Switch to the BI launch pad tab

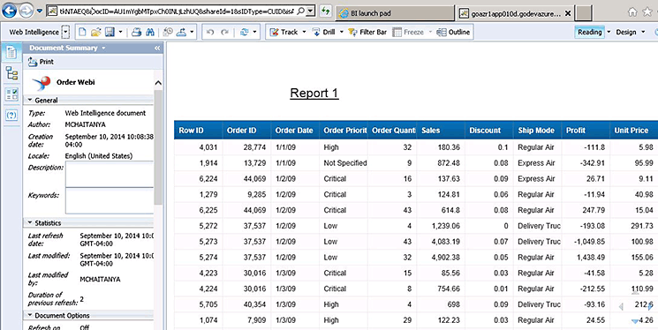[395, 13]
